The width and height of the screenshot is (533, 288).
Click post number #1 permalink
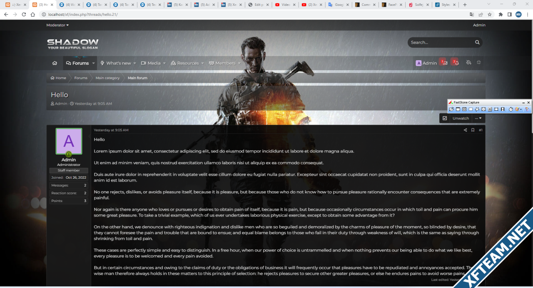(481, 130)
